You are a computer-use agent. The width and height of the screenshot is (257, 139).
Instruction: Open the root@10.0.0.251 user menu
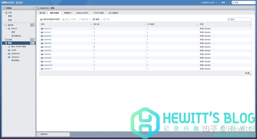click(209, 2)
